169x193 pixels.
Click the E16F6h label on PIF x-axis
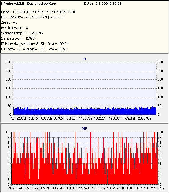(x=70, y=188)
